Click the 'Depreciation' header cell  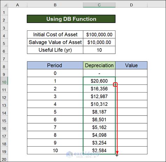point(99,65)
